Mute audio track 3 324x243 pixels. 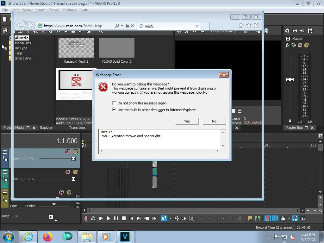tap(61, 192)
